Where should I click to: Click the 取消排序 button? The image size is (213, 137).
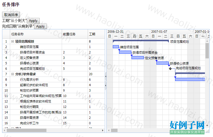click(x=11, y=15)
